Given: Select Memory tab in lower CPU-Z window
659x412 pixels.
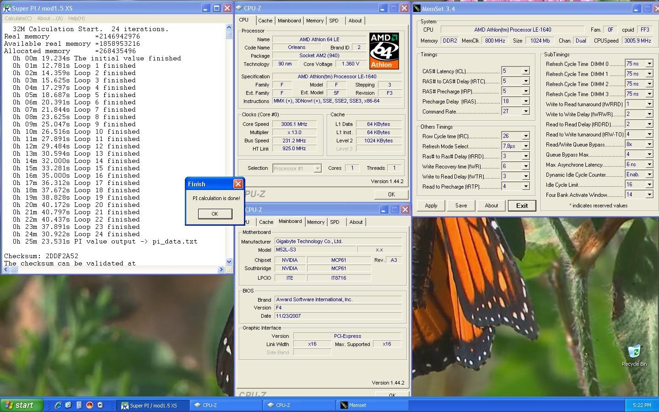Looking at the screenshot, I should click(x=316, y=222).
